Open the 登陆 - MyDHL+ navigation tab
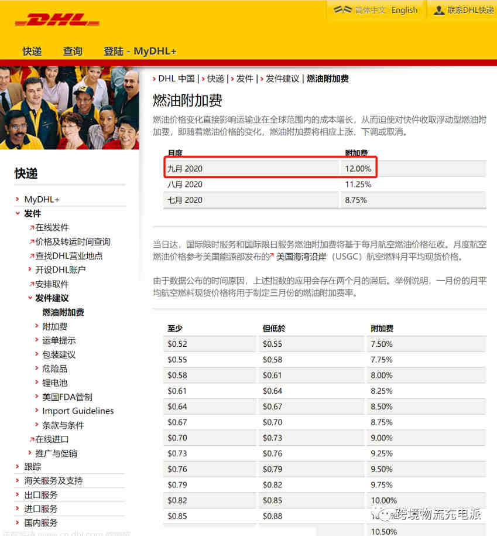 [140, 52]
